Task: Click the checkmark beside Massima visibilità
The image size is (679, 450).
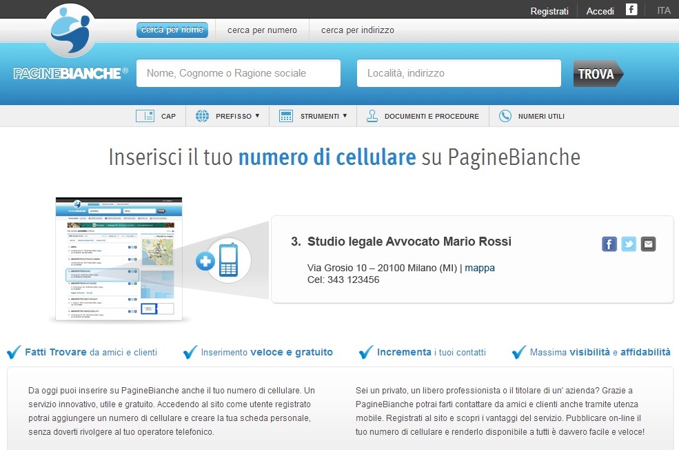Action: pyautogui.click(x=519, y=352)
